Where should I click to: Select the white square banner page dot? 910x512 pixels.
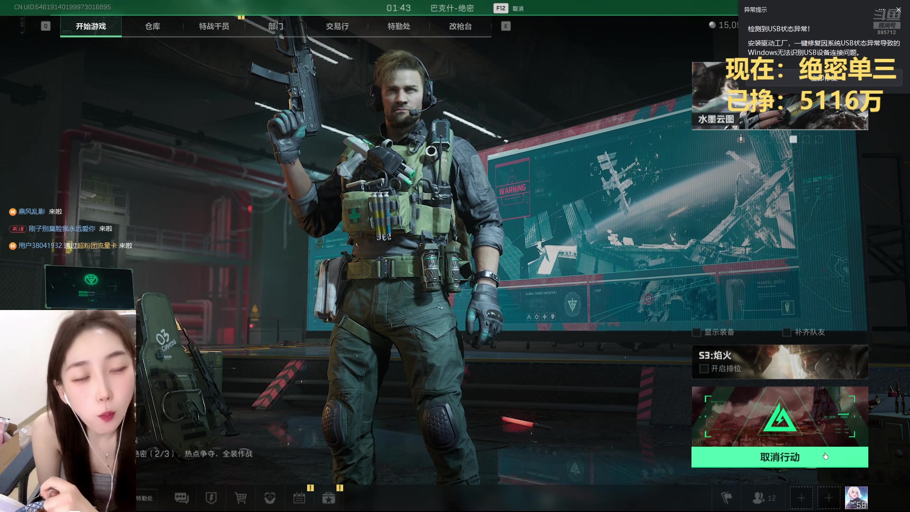[x=793, y=139]
